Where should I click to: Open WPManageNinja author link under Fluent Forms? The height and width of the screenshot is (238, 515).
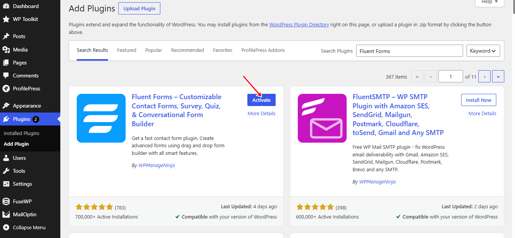point(157,166)
